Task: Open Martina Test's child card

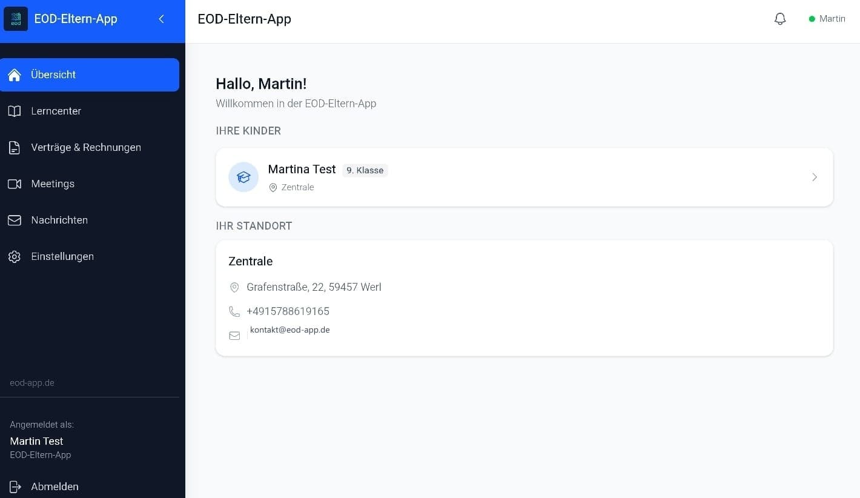Action: [x=524, y=177]
